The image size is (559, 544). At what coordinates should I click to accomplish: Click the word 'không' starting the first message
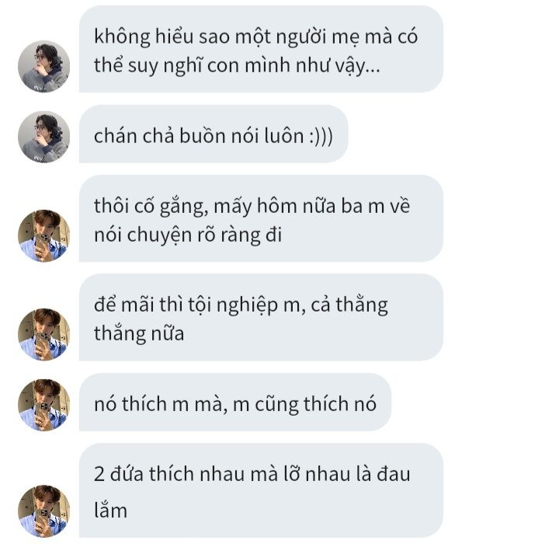click(122, 37)
